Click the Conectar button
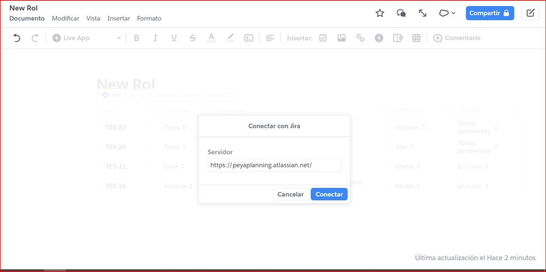546x272 pixels. click(x=329, y=194)
